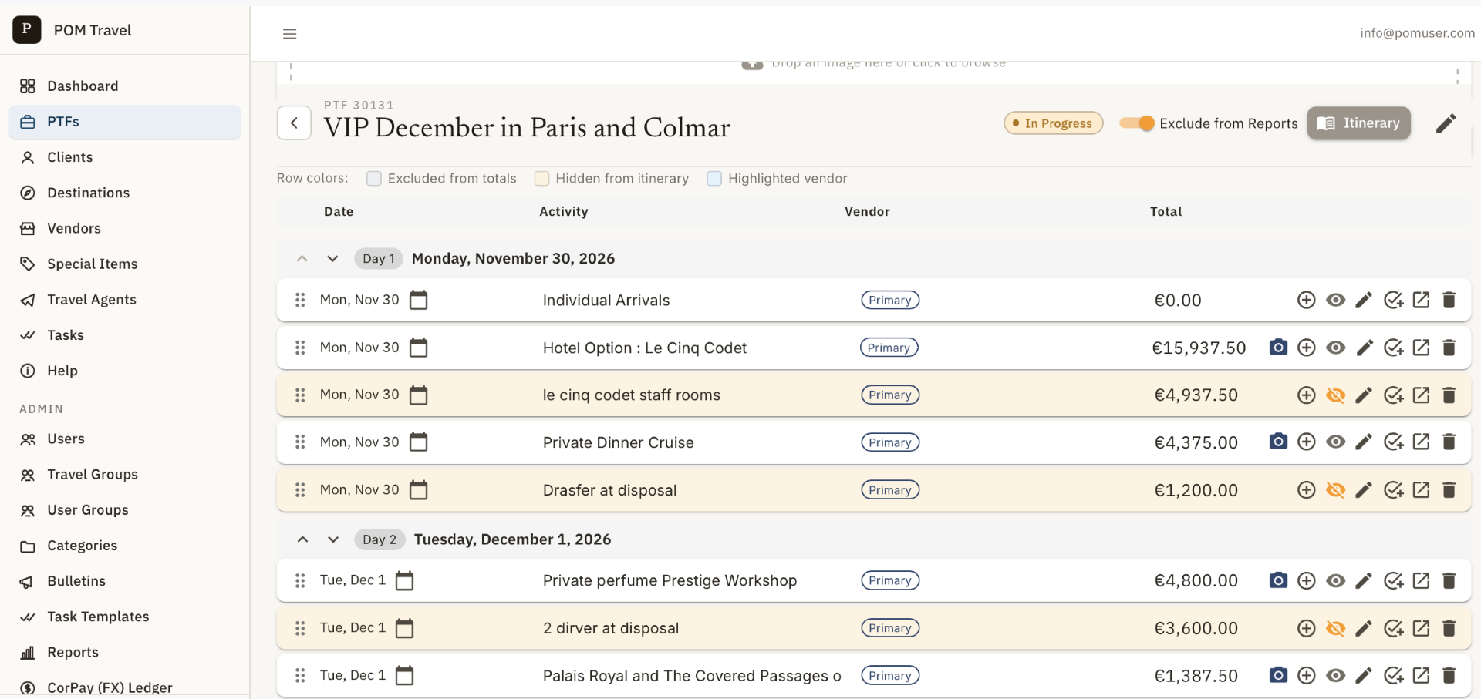Open Bulletins admin page
Viewport: 1481px width, 699px height.
click(x=125, y=581)
